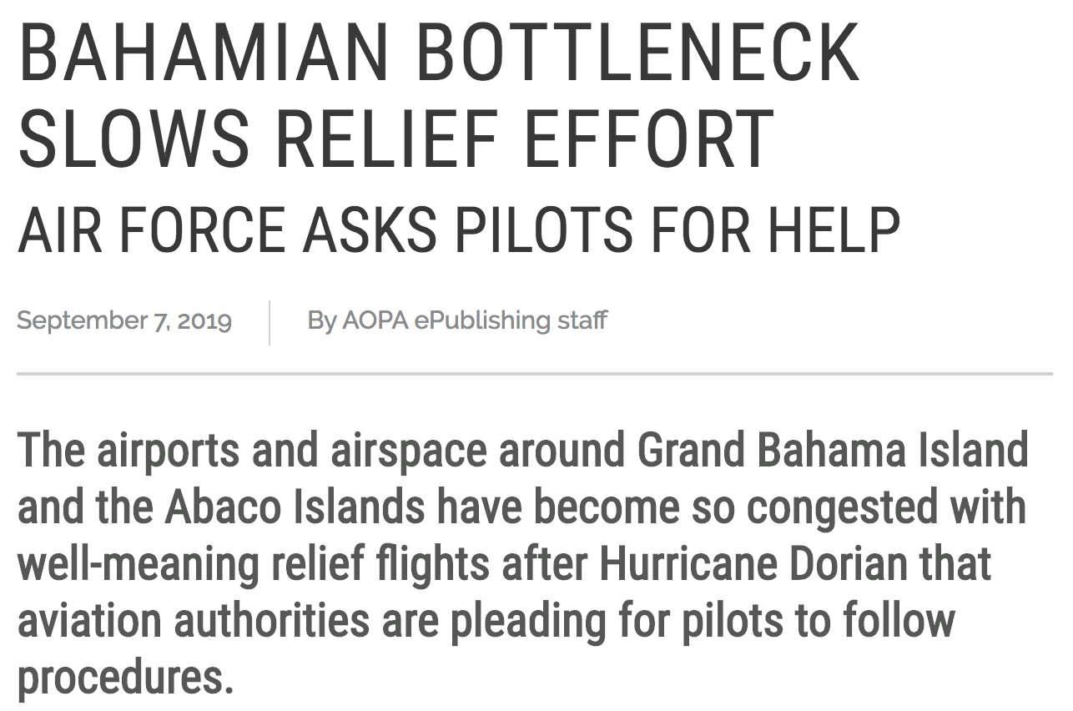This screenshot has height=711, width=1073.
Task: Select the "AIR FORCE ASKS PILOTS FOR HELP" subheading
Action: (459, 230)
